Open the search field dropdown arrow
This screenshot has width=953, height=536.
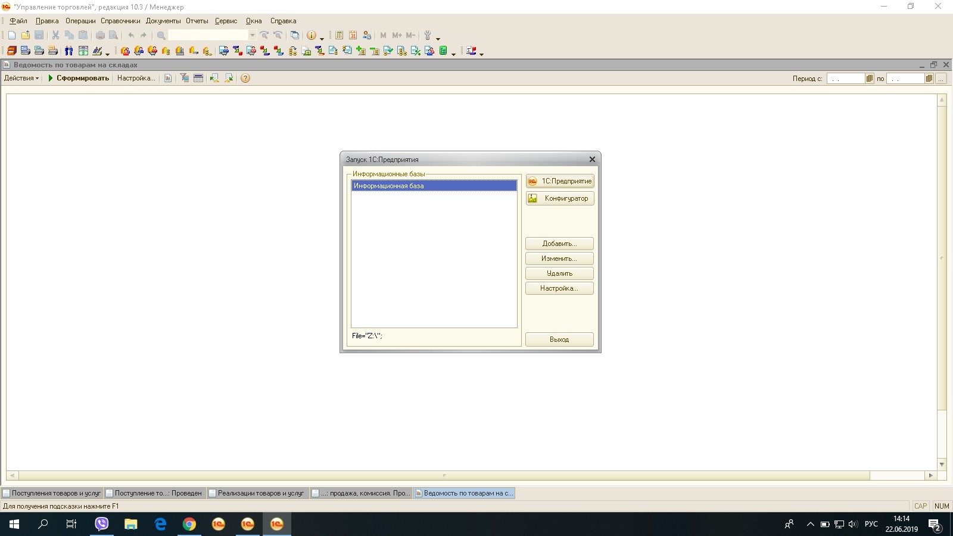(252, 35)
